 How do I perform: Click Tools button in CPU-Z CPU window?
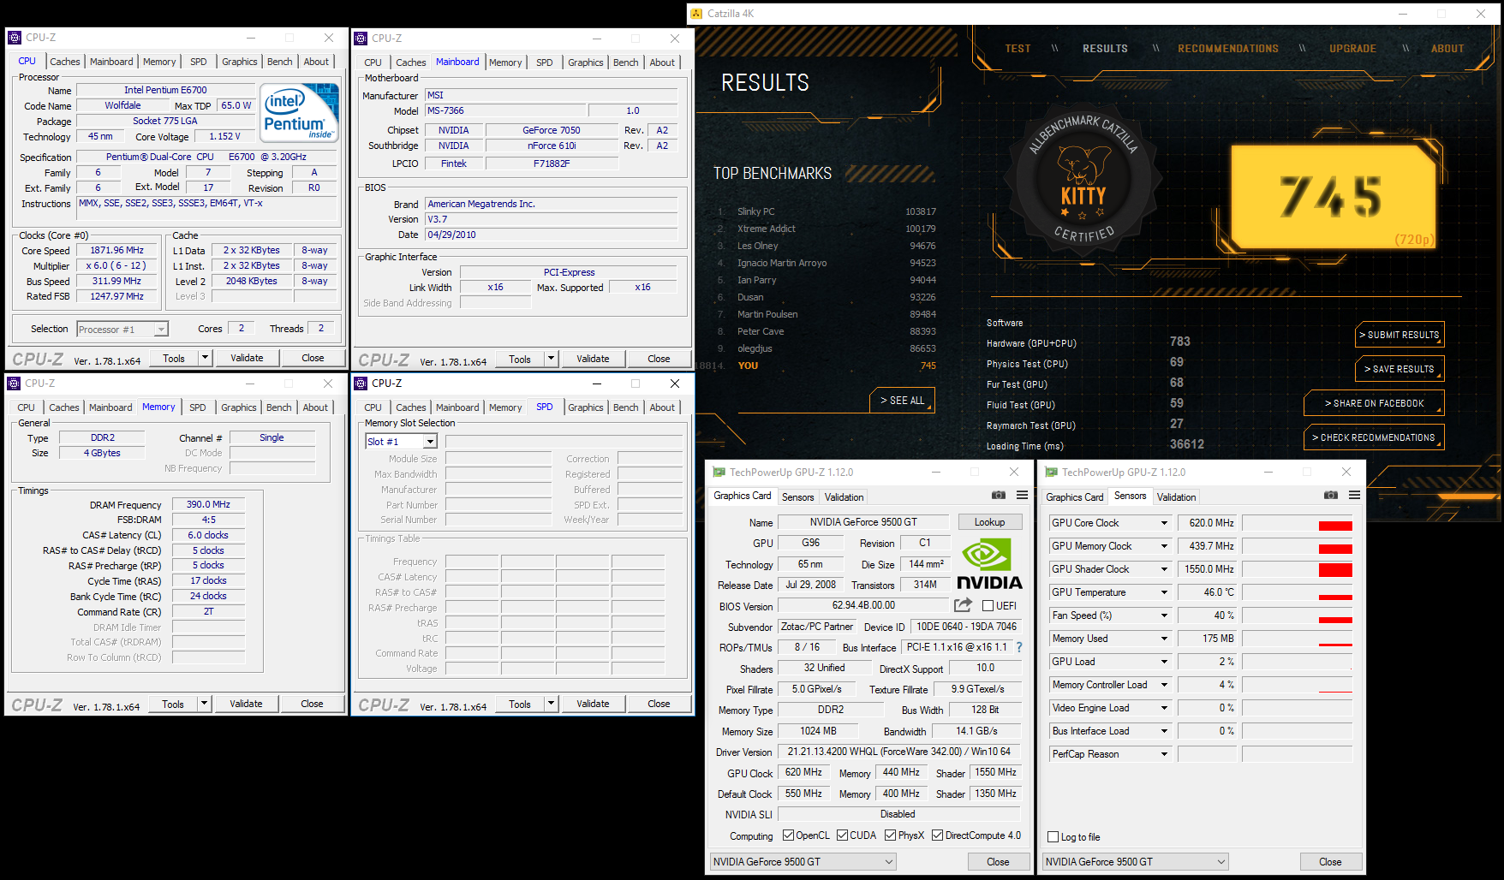click(x=174, y=358)
